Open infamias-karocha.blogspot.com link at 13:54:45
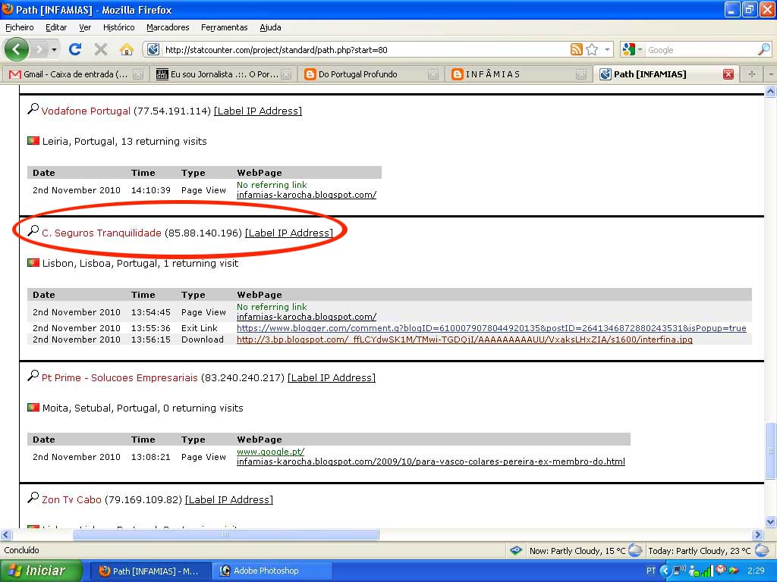This screenshot has height=582, width=777. [x=307, y=317]
